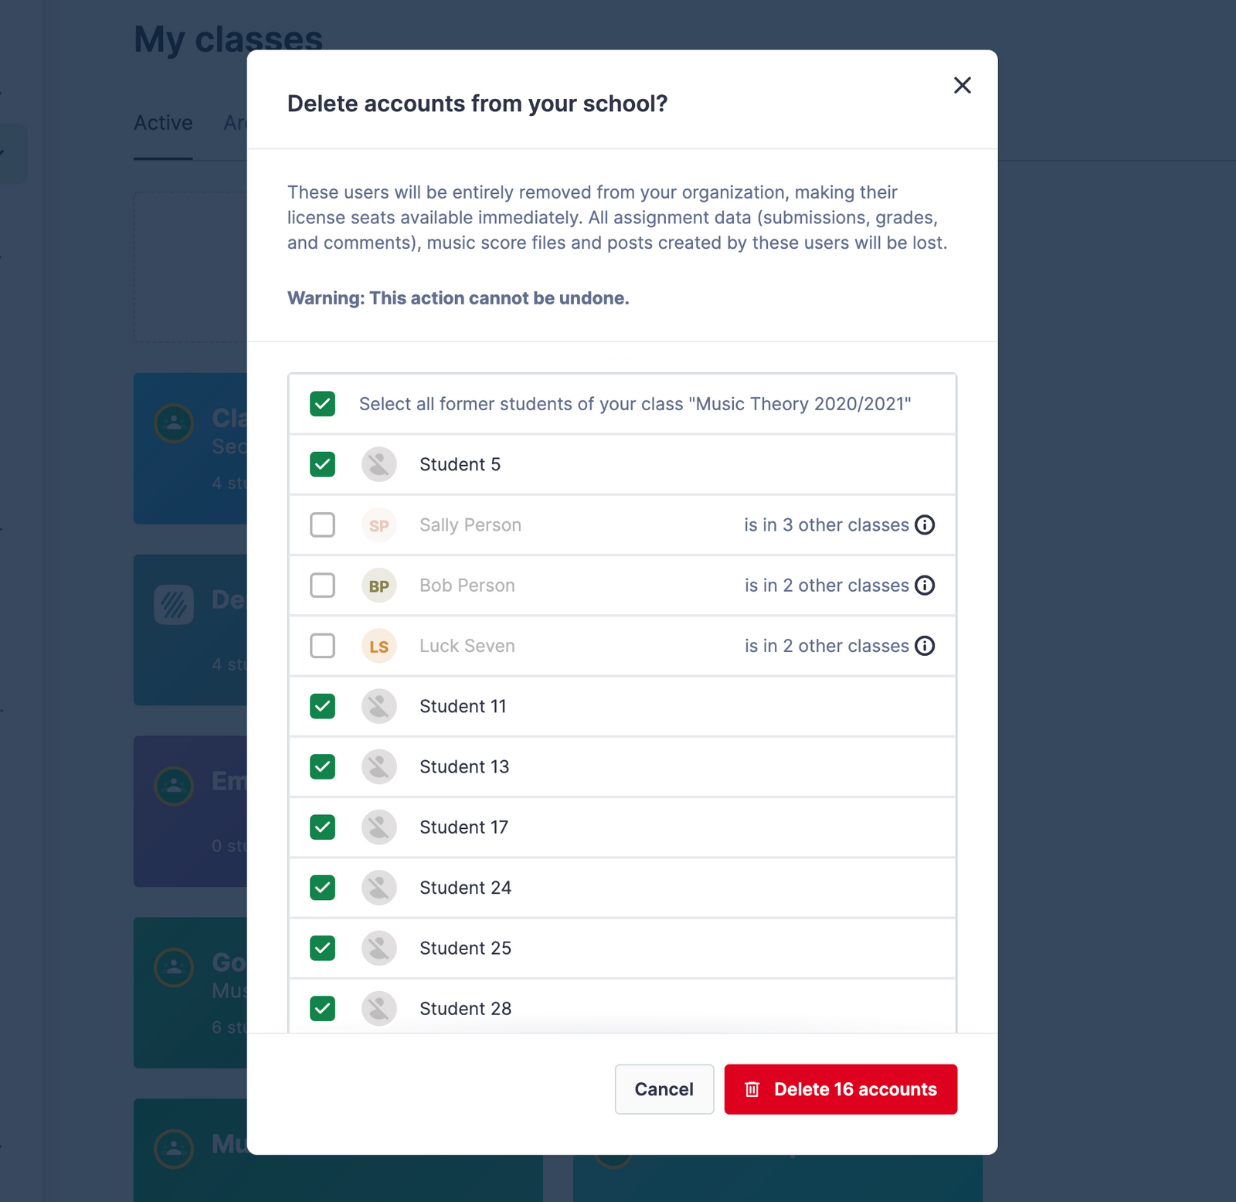Uncheck Student 28's checkbox
The width and height of the screenshot is (1236, 1202).
[x=322, y=1009]
